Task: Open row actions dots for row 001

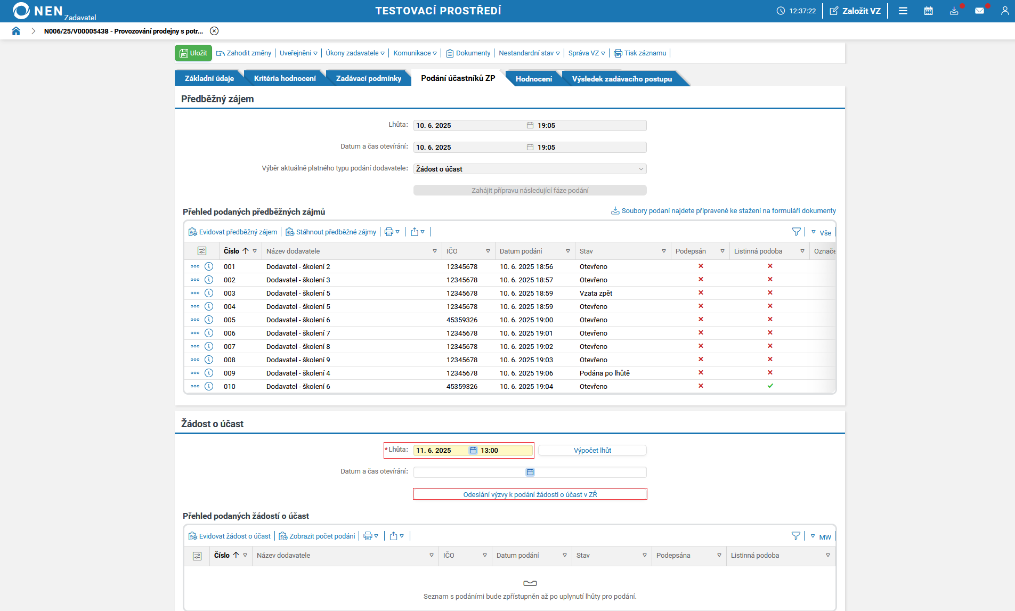Action: (x=195, y=266)
